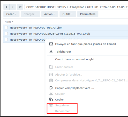
Task: Check the box for Host-HyperV_To_REPO-02_08973.vbm
Action: point(6,28)
